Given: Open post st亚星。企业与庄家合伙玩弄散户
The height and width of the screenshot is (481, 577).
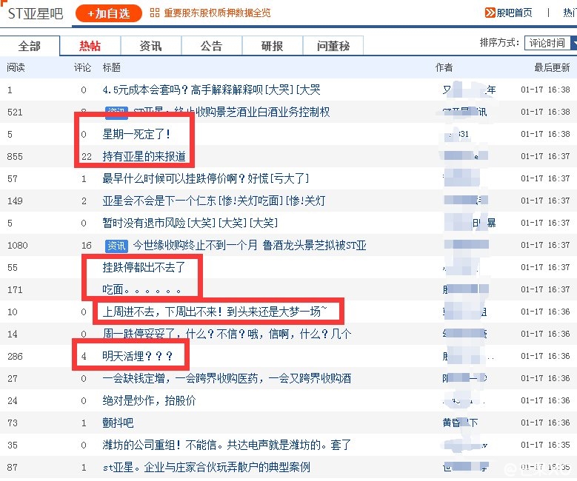Looking at the screenshot, I should (207, 468).
